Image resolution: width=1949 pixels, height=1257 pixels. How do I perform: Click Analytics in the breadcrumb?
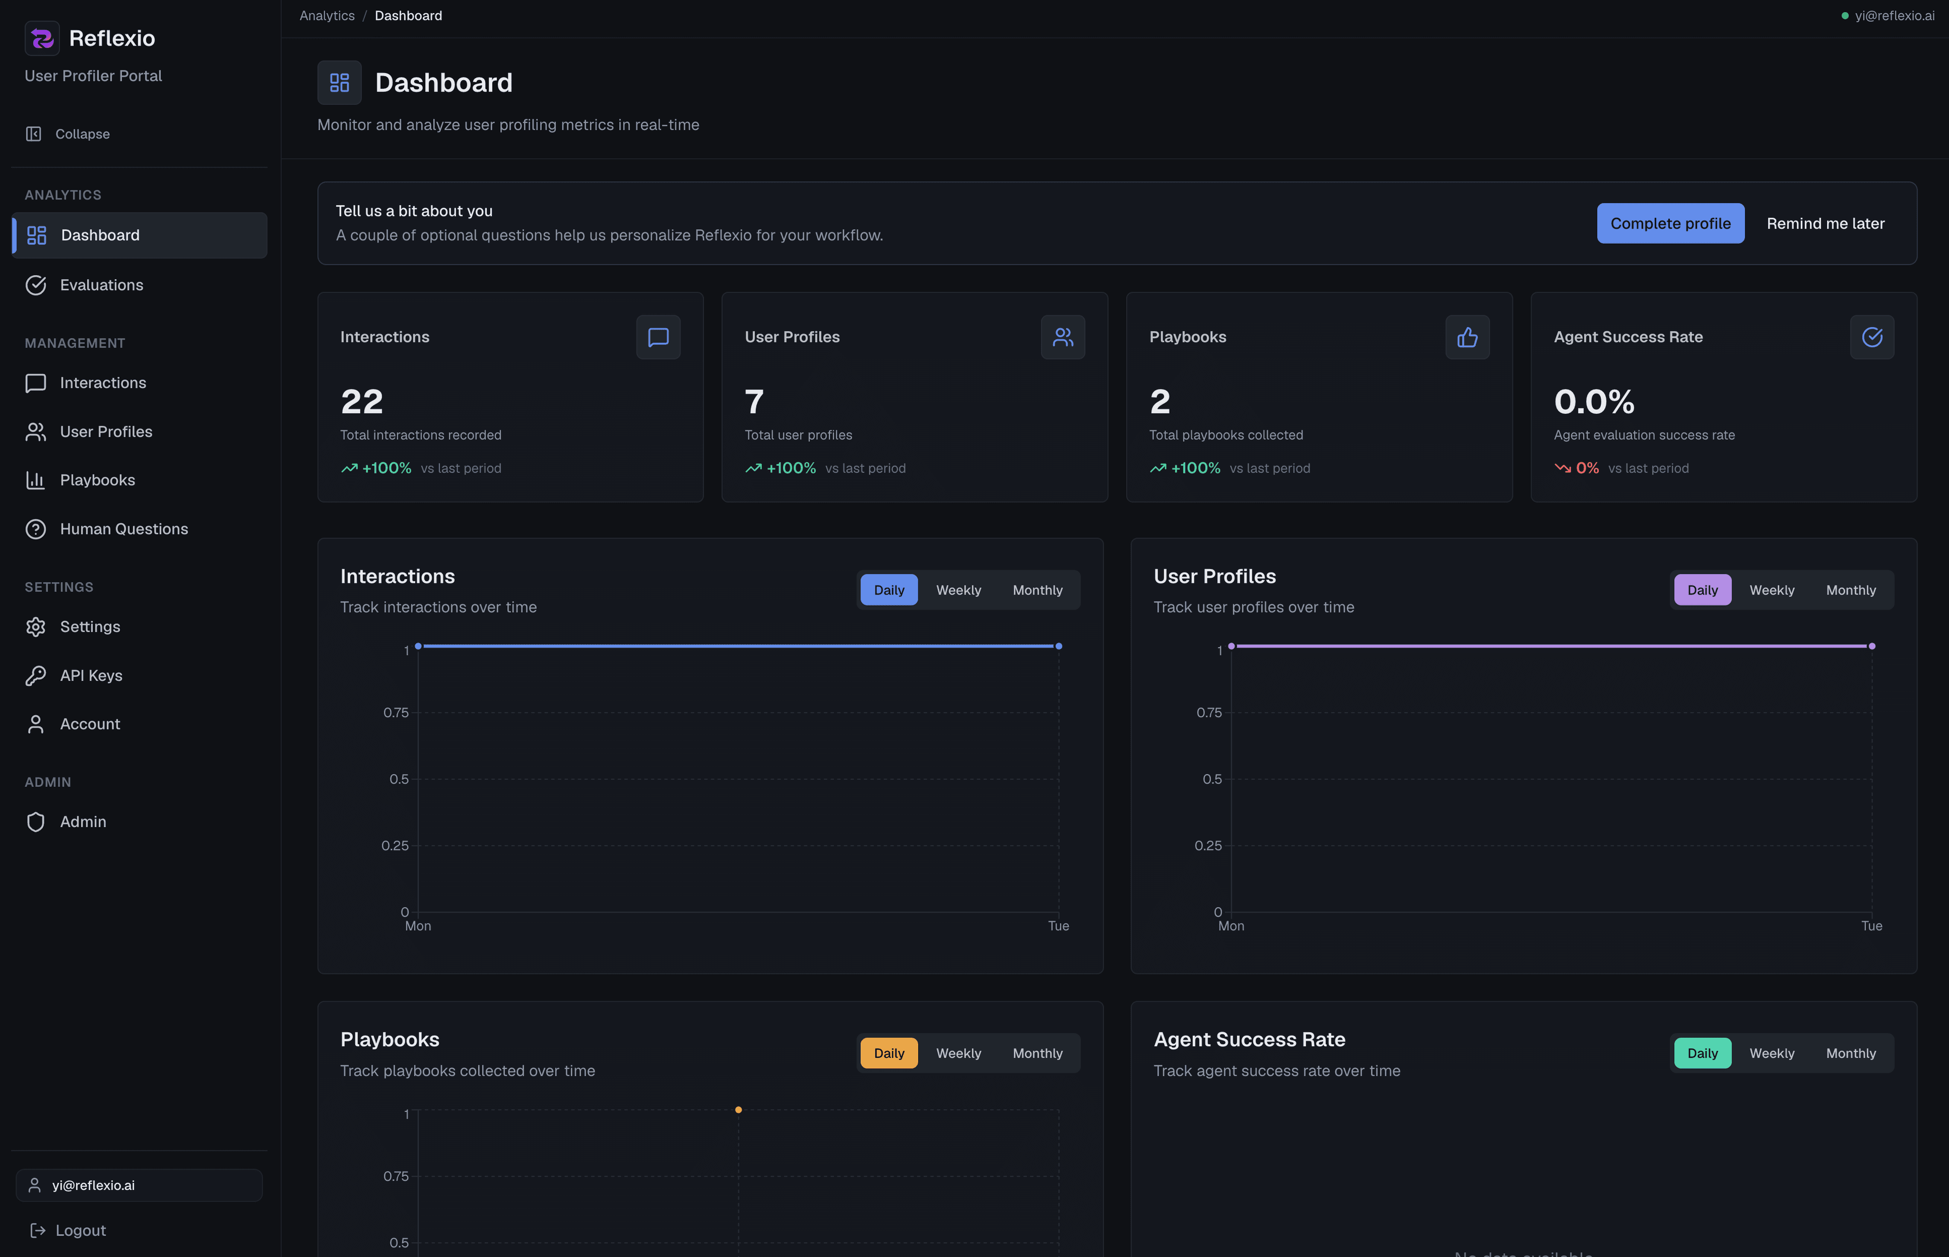[x=327, y=16]
